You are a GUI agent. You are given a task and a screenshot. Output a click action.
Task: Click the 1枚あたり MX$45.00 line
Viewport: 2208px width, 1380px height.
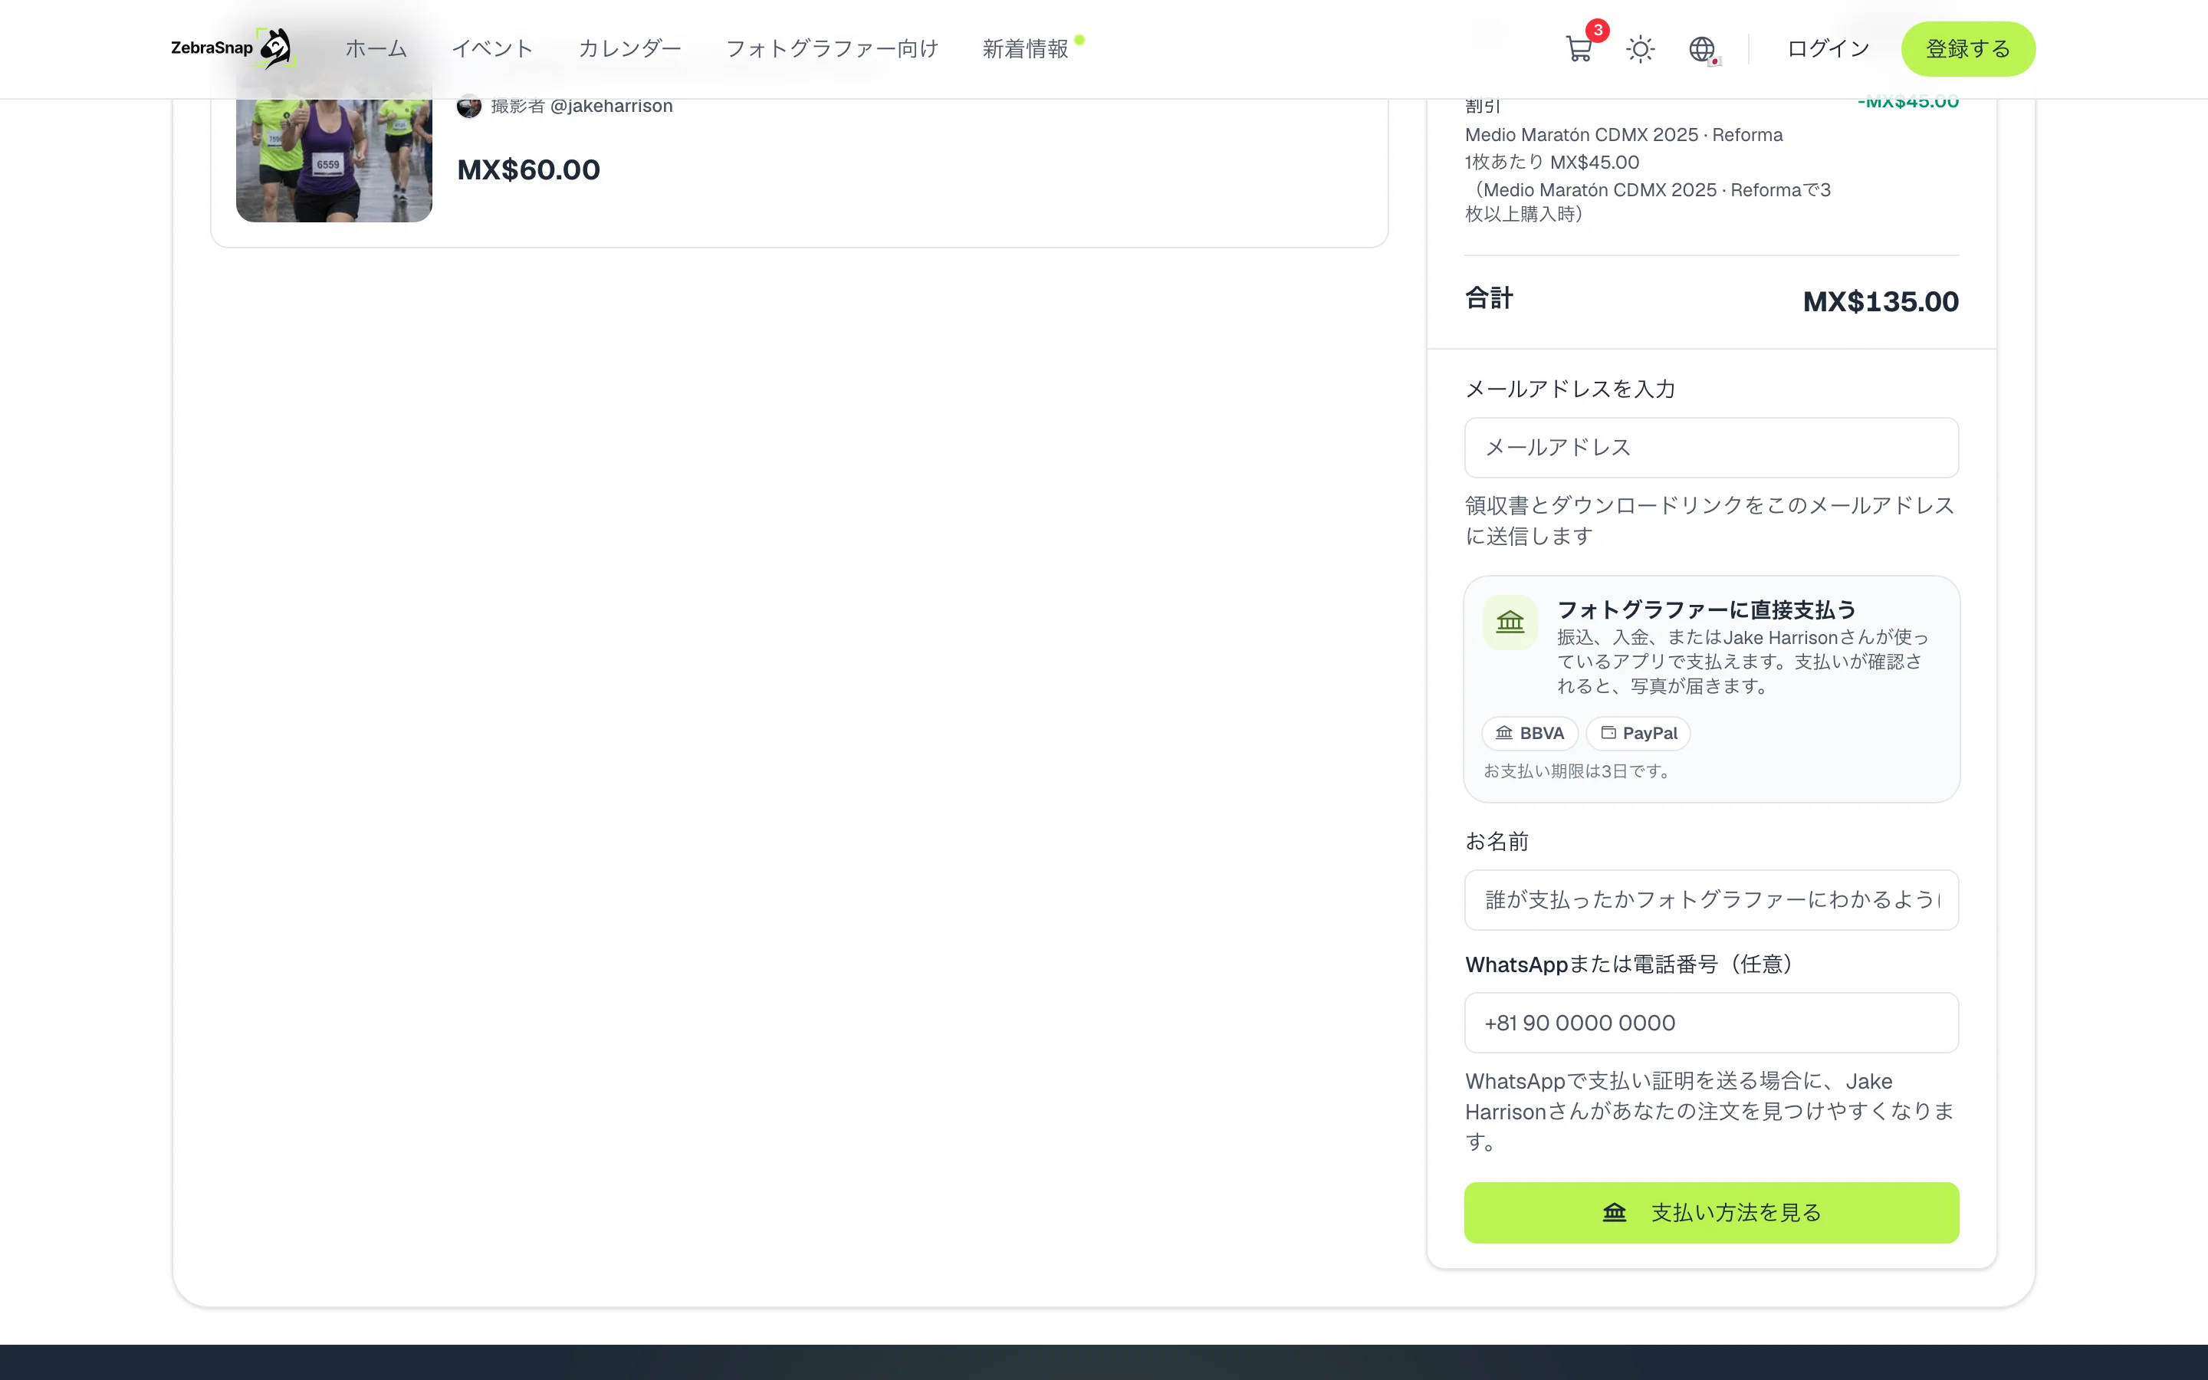tap(1552, 163)
